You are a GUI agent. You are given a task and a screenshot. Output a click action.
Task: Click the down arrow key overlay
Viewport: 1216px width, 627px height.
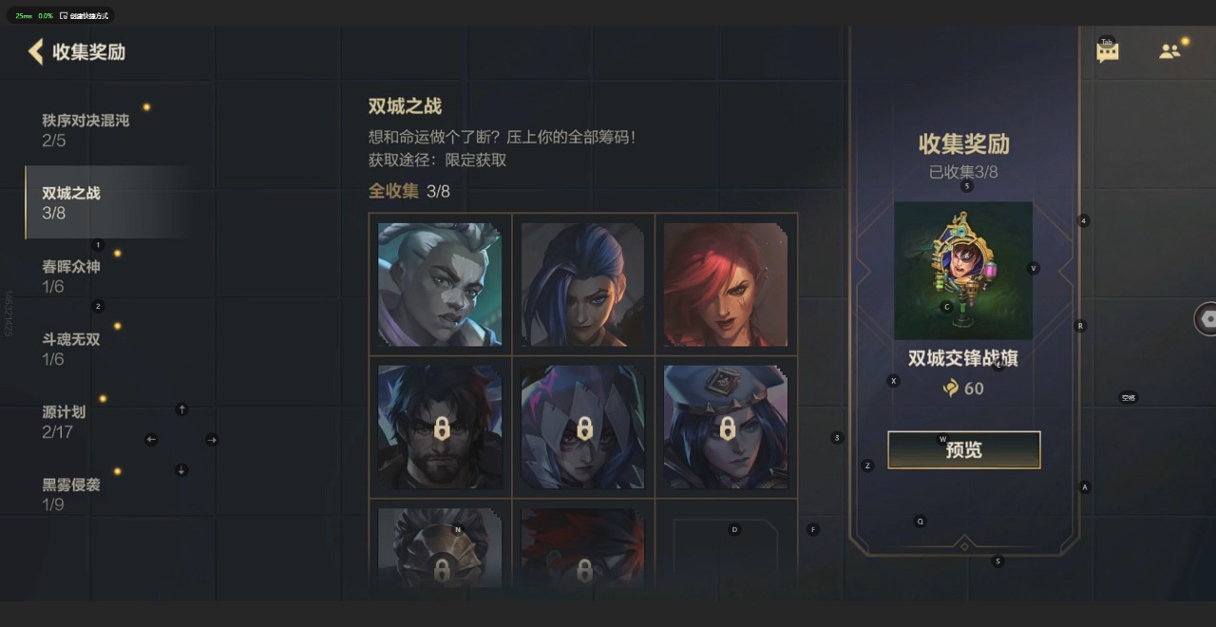coord(181,470)
